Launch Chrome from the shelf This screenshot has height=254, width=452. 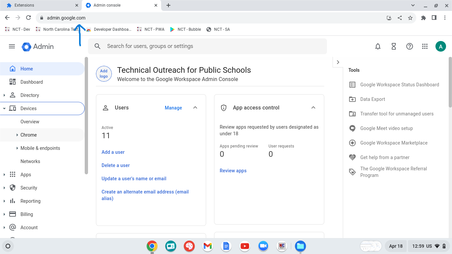tap(152, 246)
